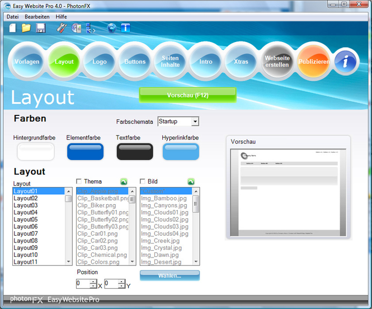Click the green refresh icon beside Bild

click(191, 181)
